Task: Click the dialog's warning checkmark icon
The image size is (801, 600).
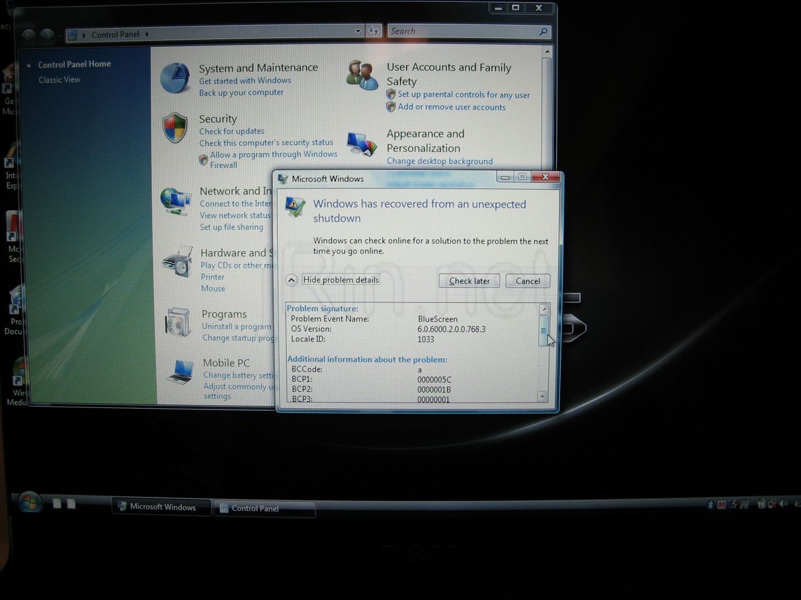Action: pos(295,207)
